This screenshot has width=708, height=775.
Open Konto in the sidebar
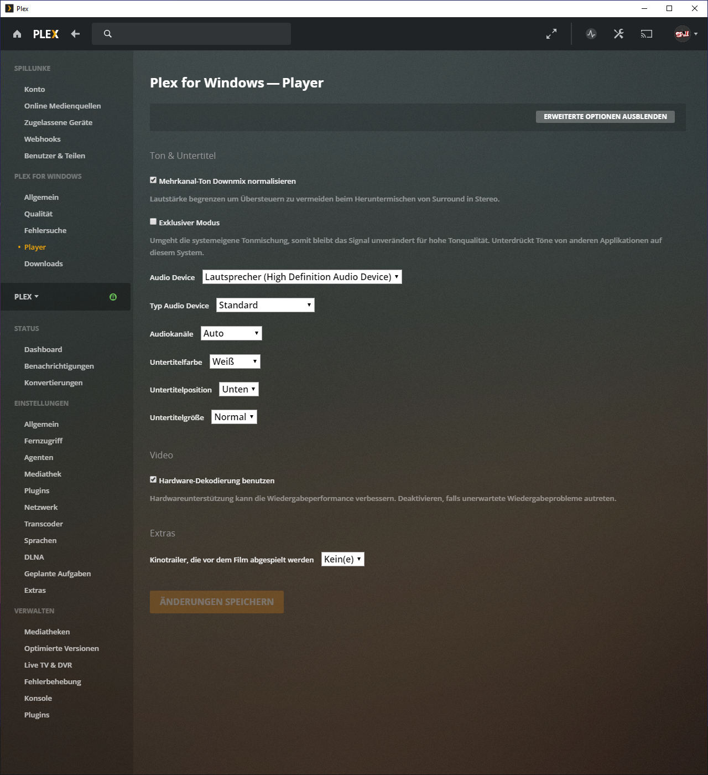pos(35,89)
